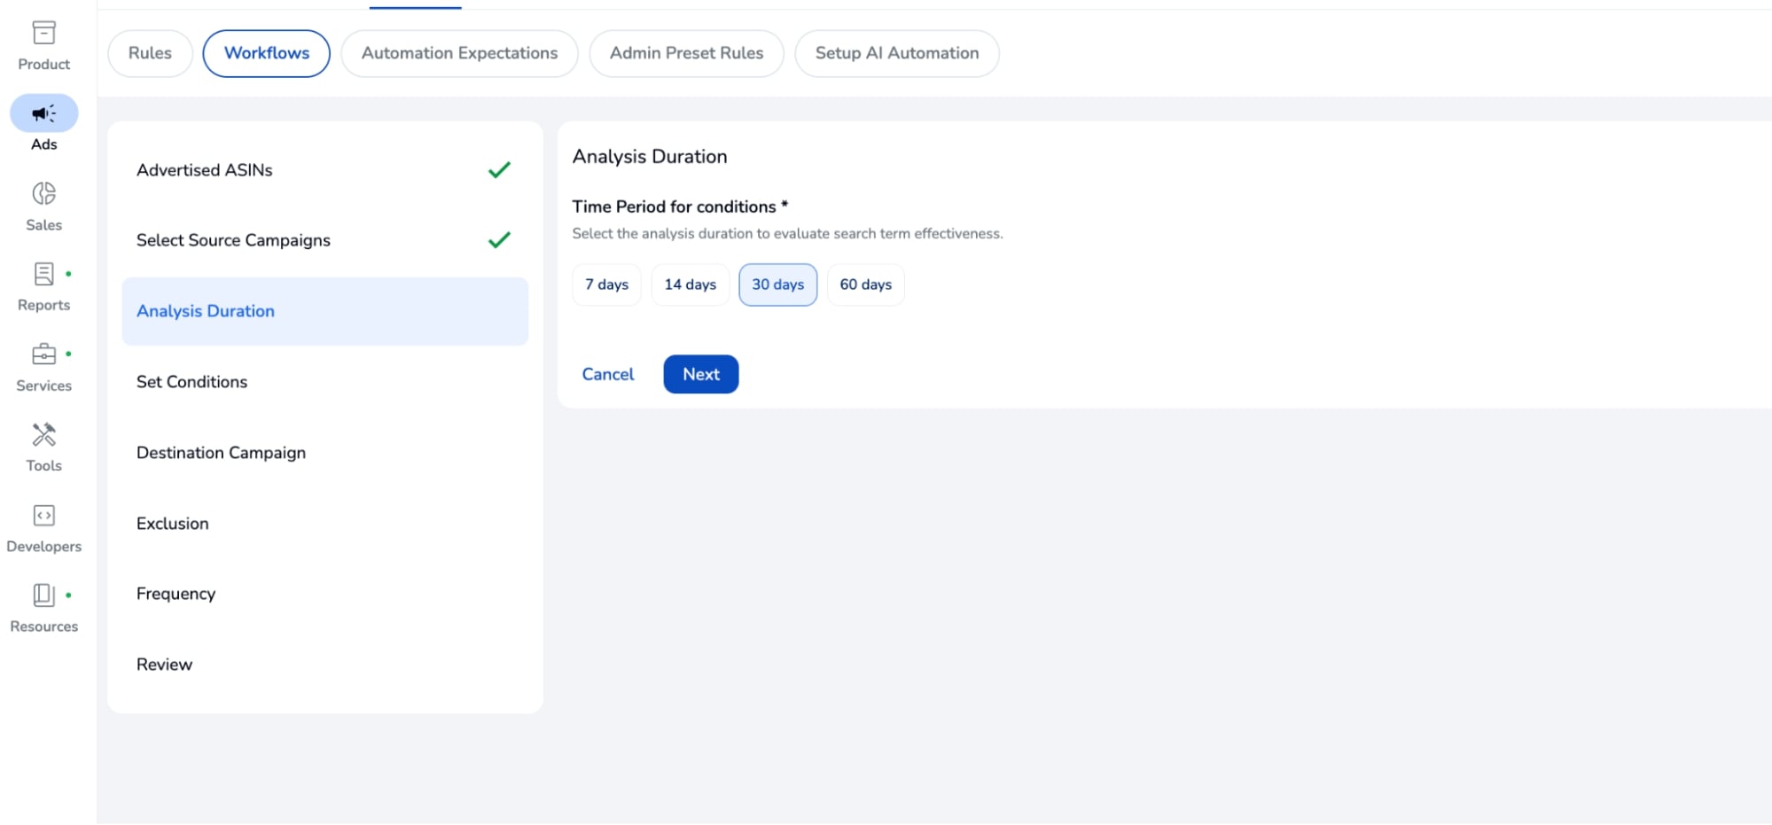Viewport: 1772px width, 825px height.
Task: Choose the 60 days time period
Action: tap(865, 284)
